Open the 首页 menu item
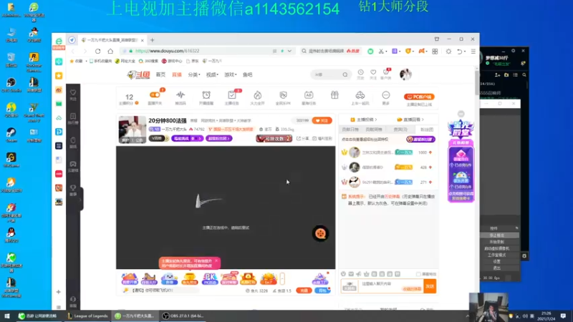Viewport: 573px width, 322px height. 160,74
